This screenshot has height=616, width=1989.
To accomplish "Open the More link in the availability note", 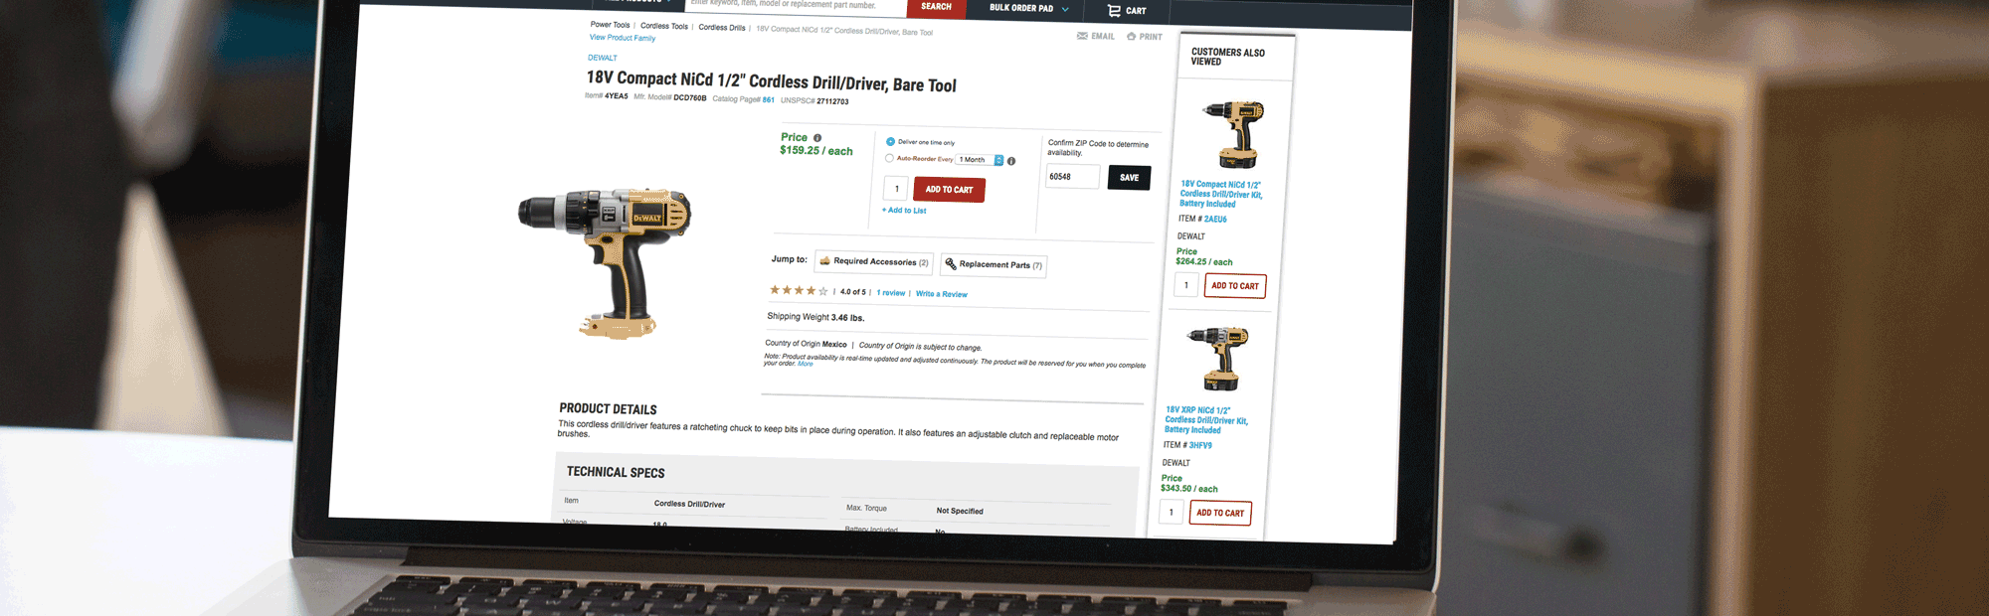I will click(x=806, y=364).
